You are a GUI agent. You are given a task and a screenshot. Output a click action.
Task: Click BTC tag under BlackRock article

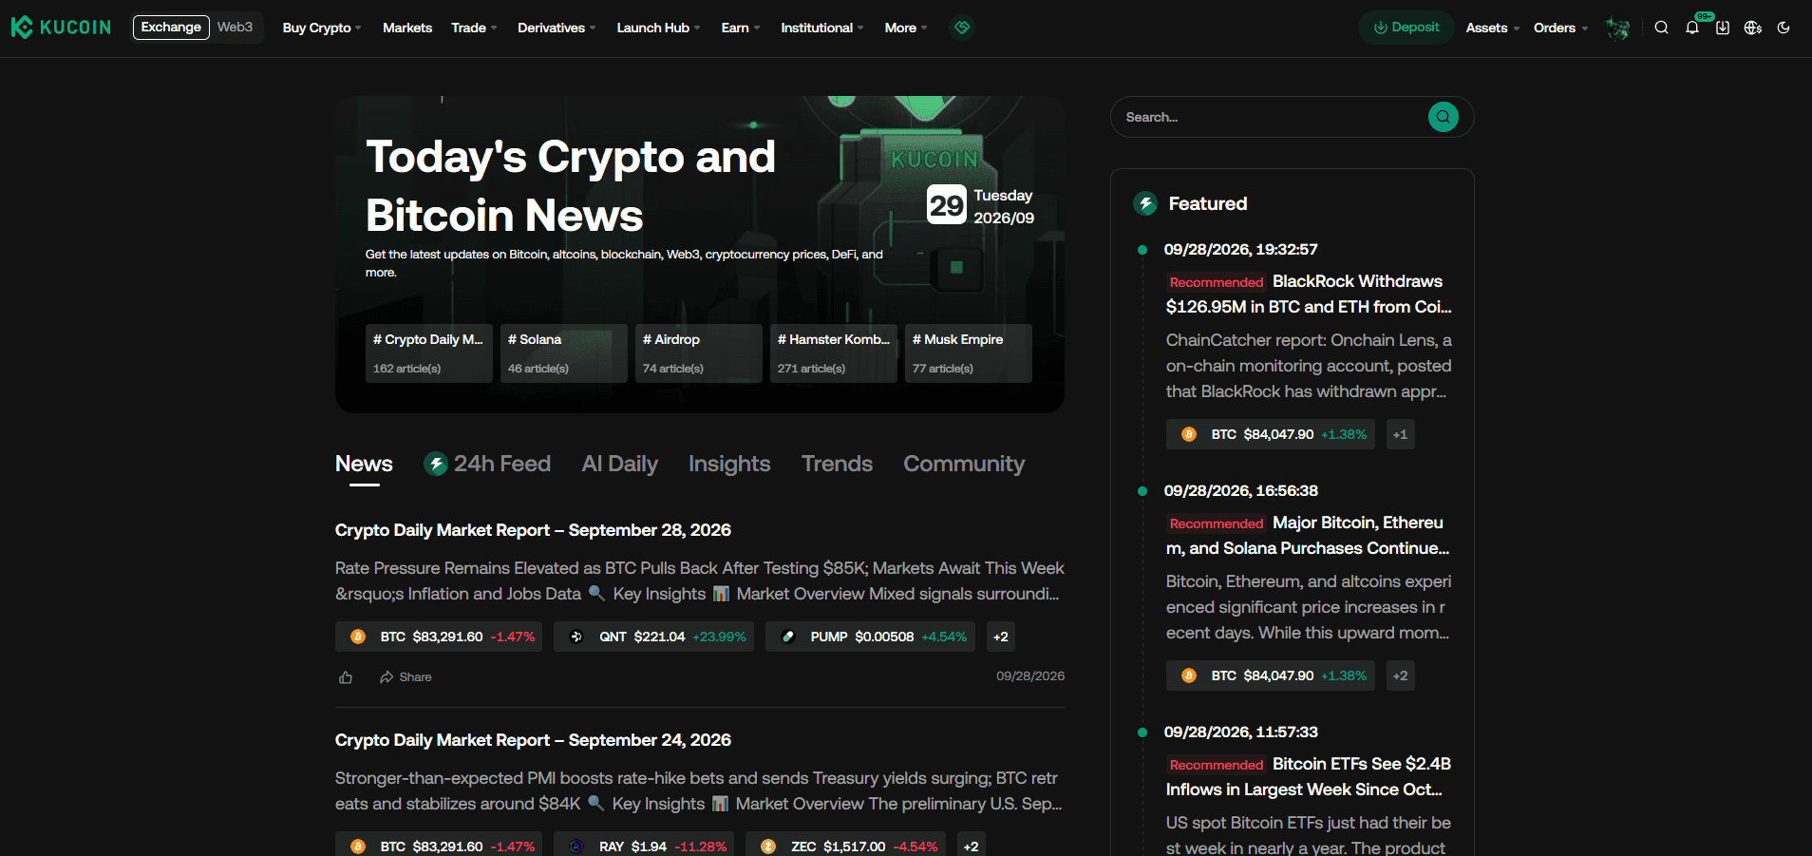point(1271,434)
